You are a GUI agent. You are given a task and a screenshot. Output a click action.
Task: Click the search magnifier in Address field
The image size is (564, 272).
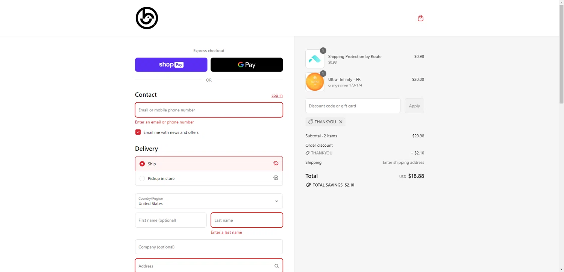(x=276, y=266)
